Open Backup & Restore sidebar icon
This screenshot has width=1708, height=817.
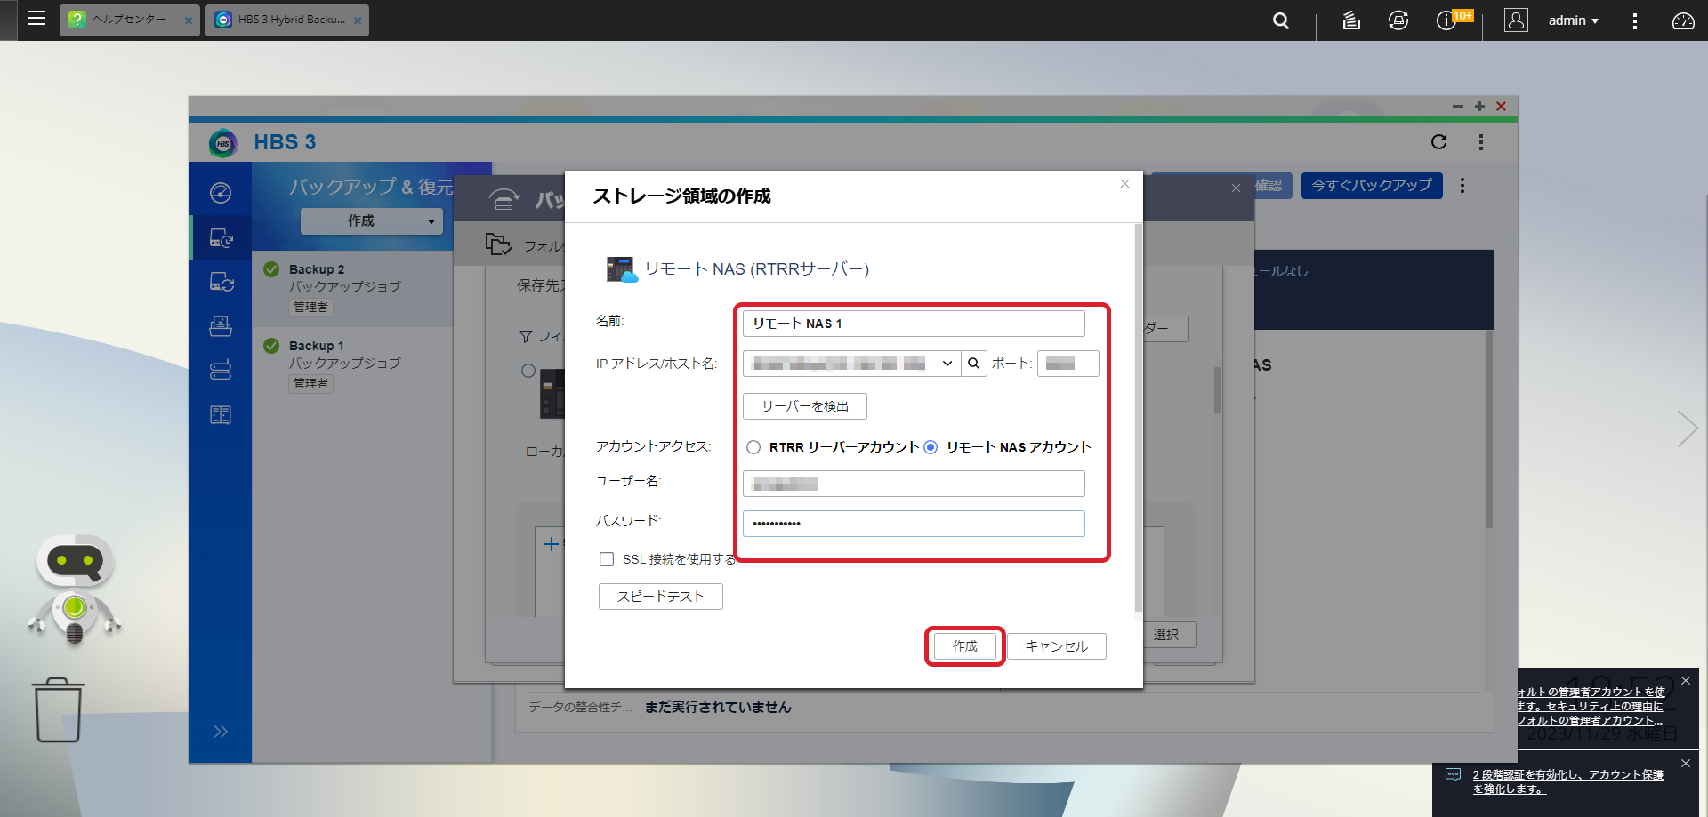pyautogui.click(x=221, y=237)
